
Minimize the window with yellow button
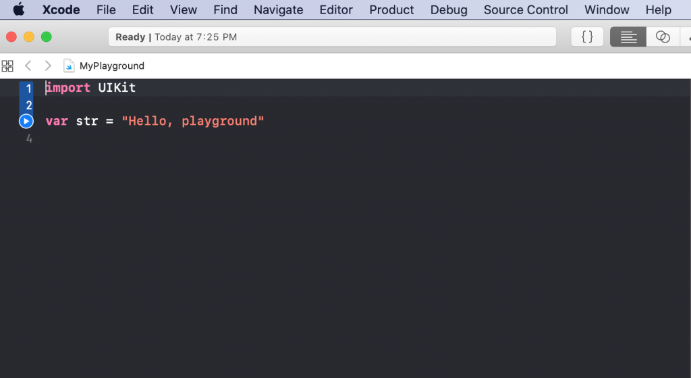coord(28,37)
